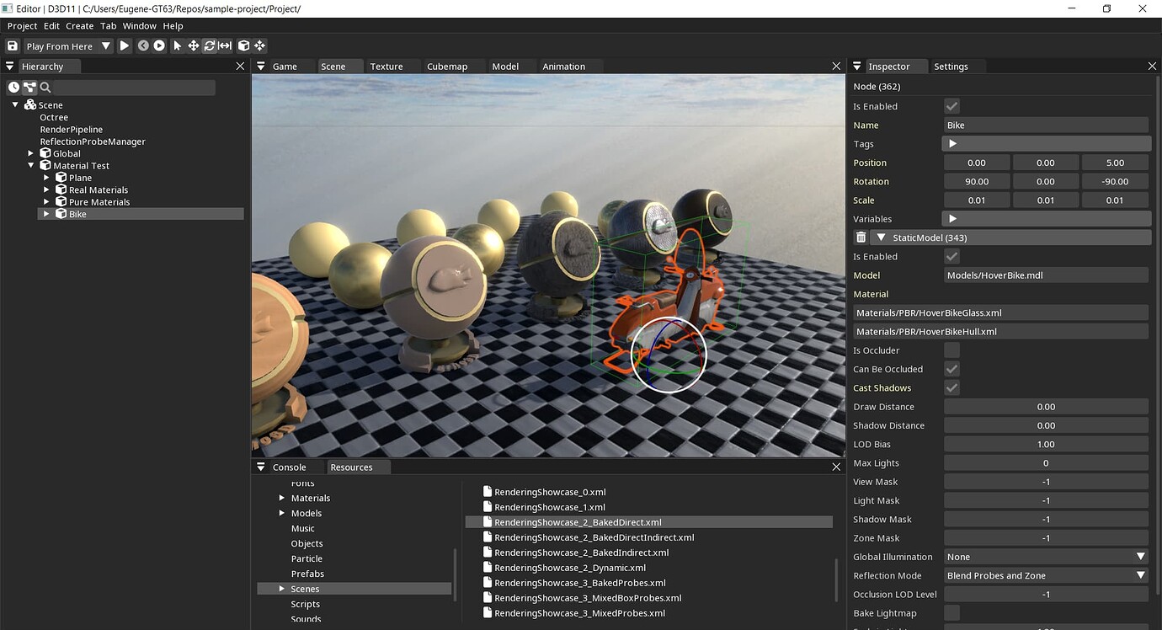1162x630 pixels.
Task: Collapse the Scene root node arrow
Action: click(15, 105)
